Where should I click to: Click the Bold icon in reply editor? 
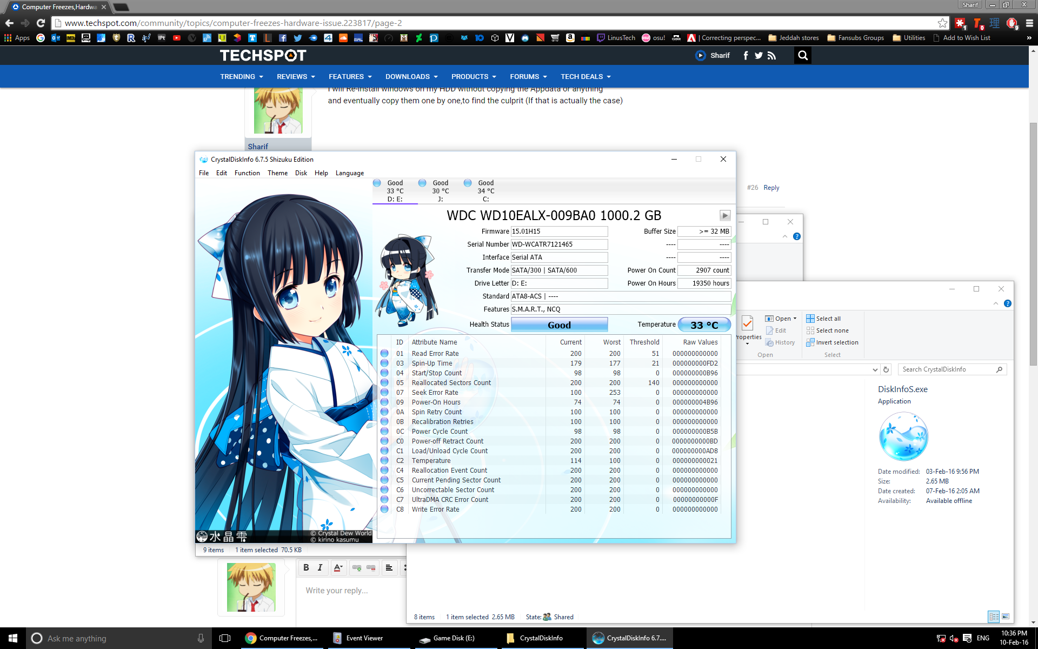[x=306, y=567]
